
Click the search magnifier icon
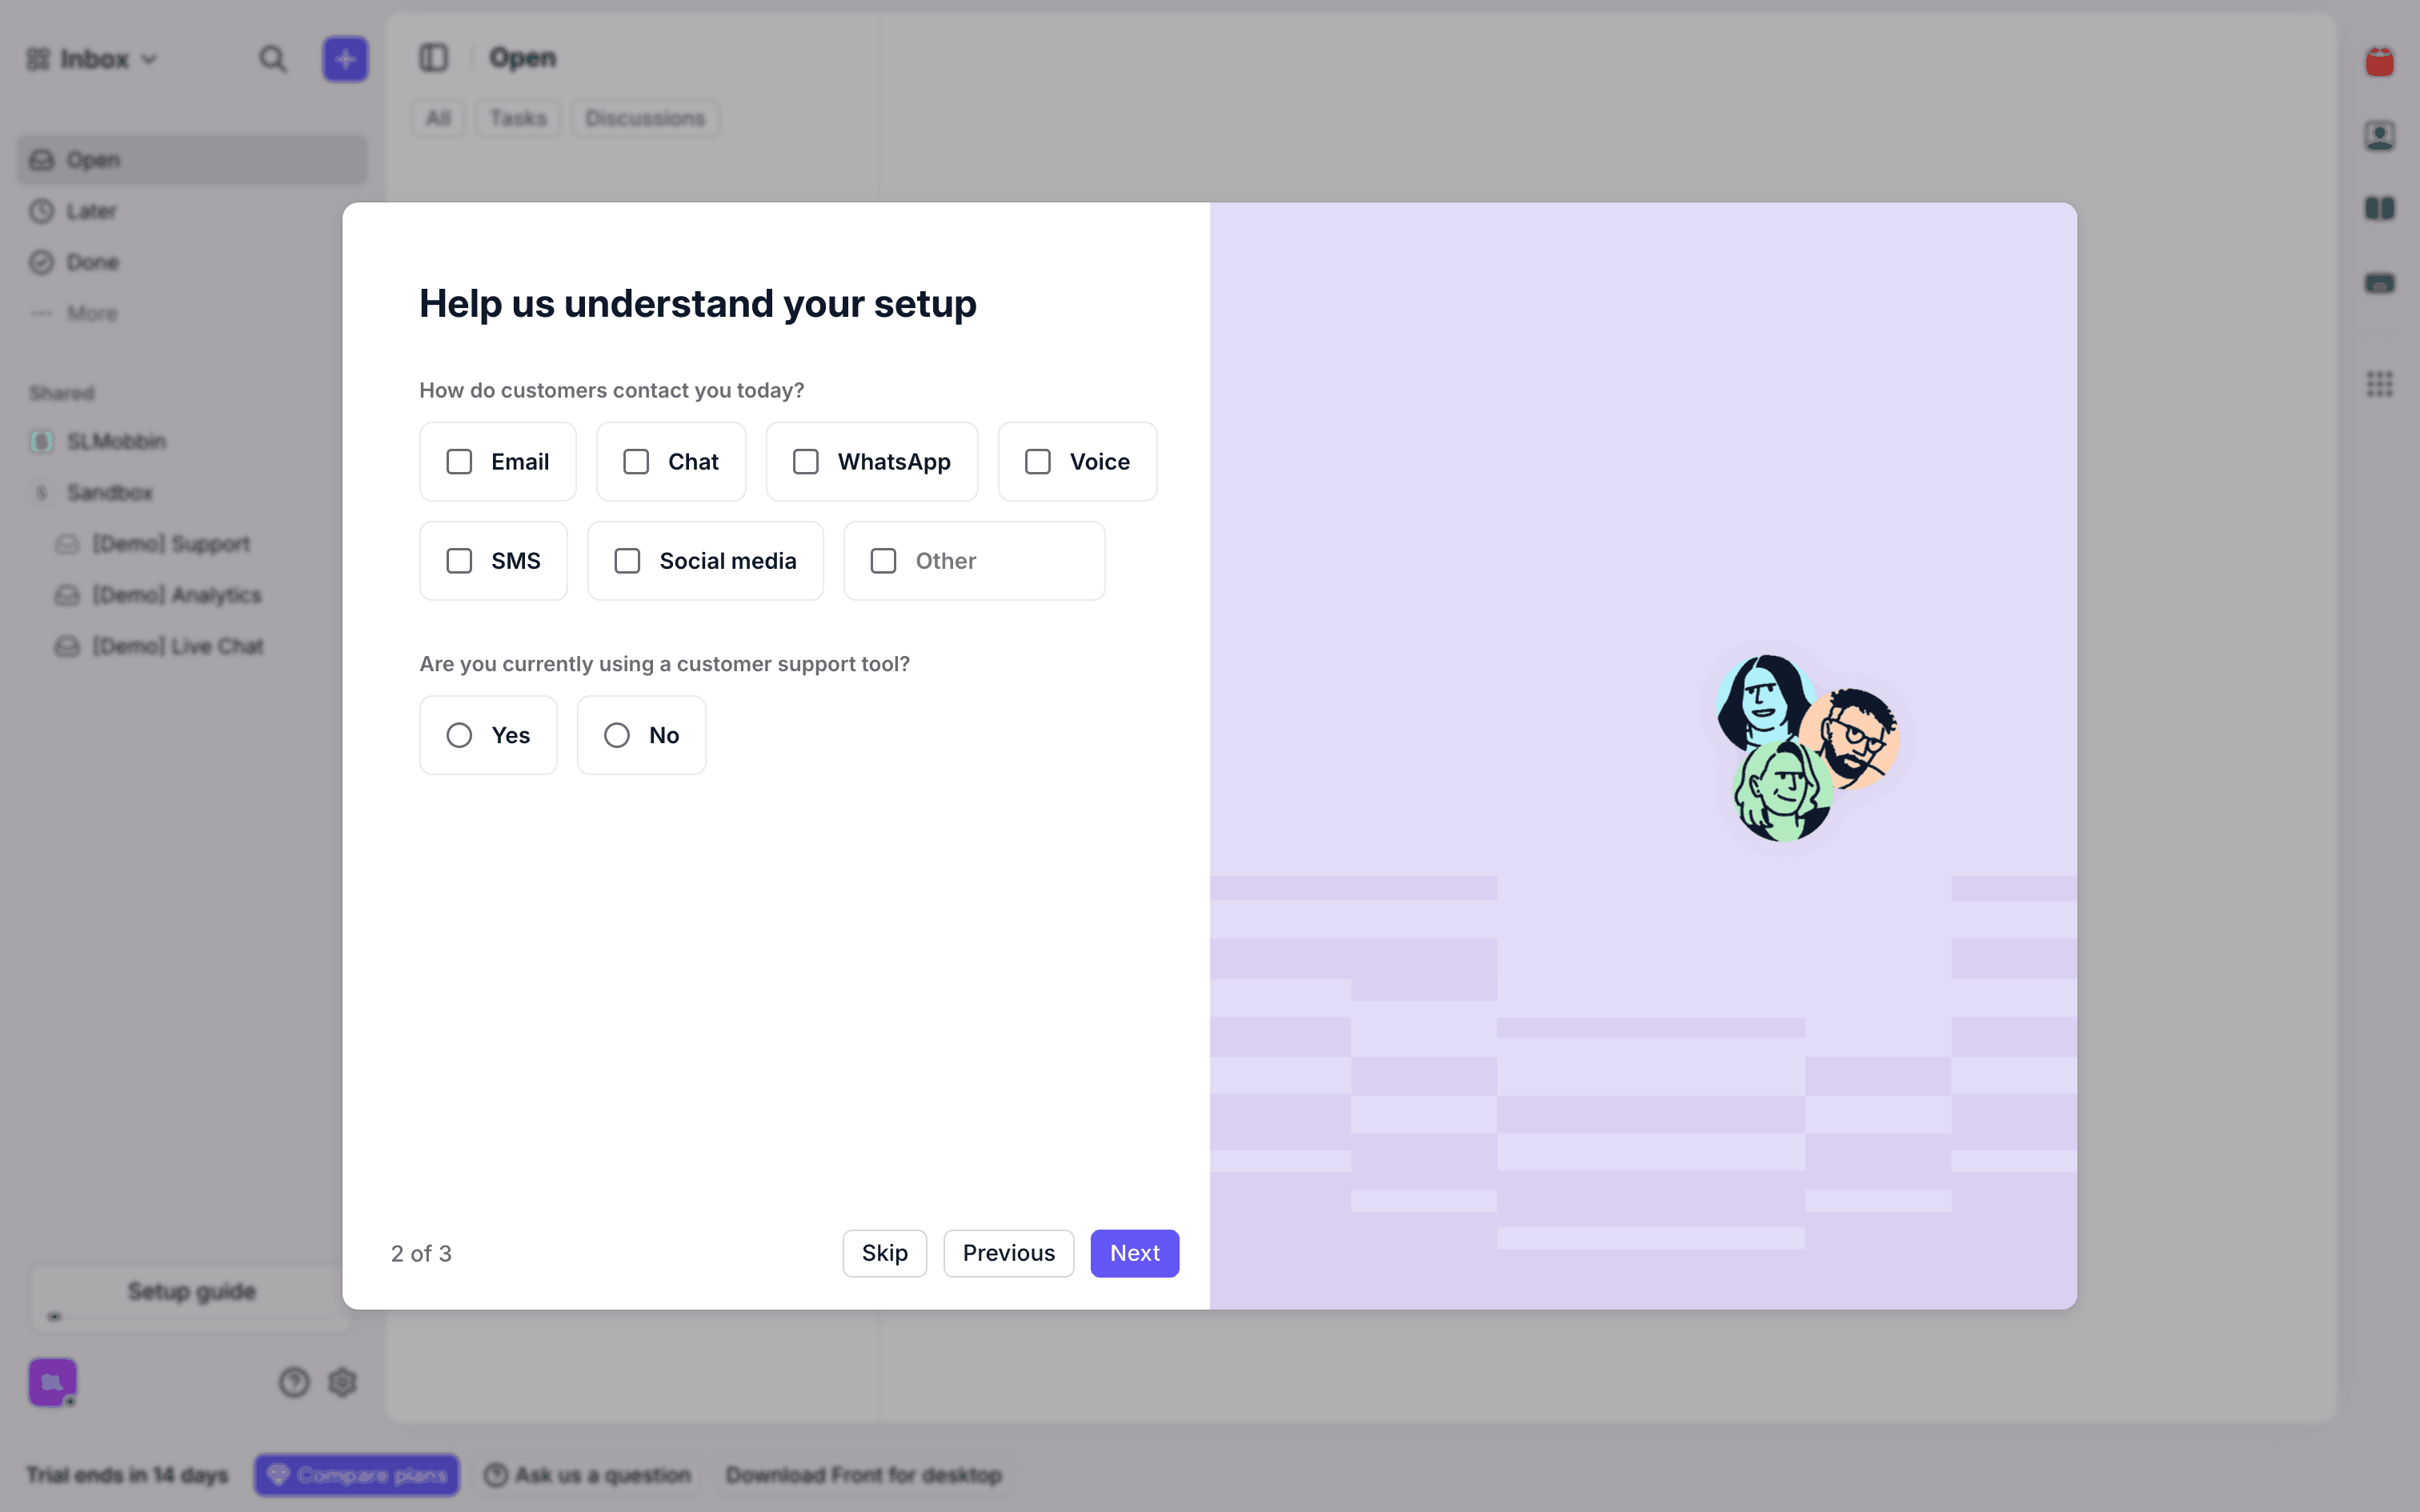[272, 59]
